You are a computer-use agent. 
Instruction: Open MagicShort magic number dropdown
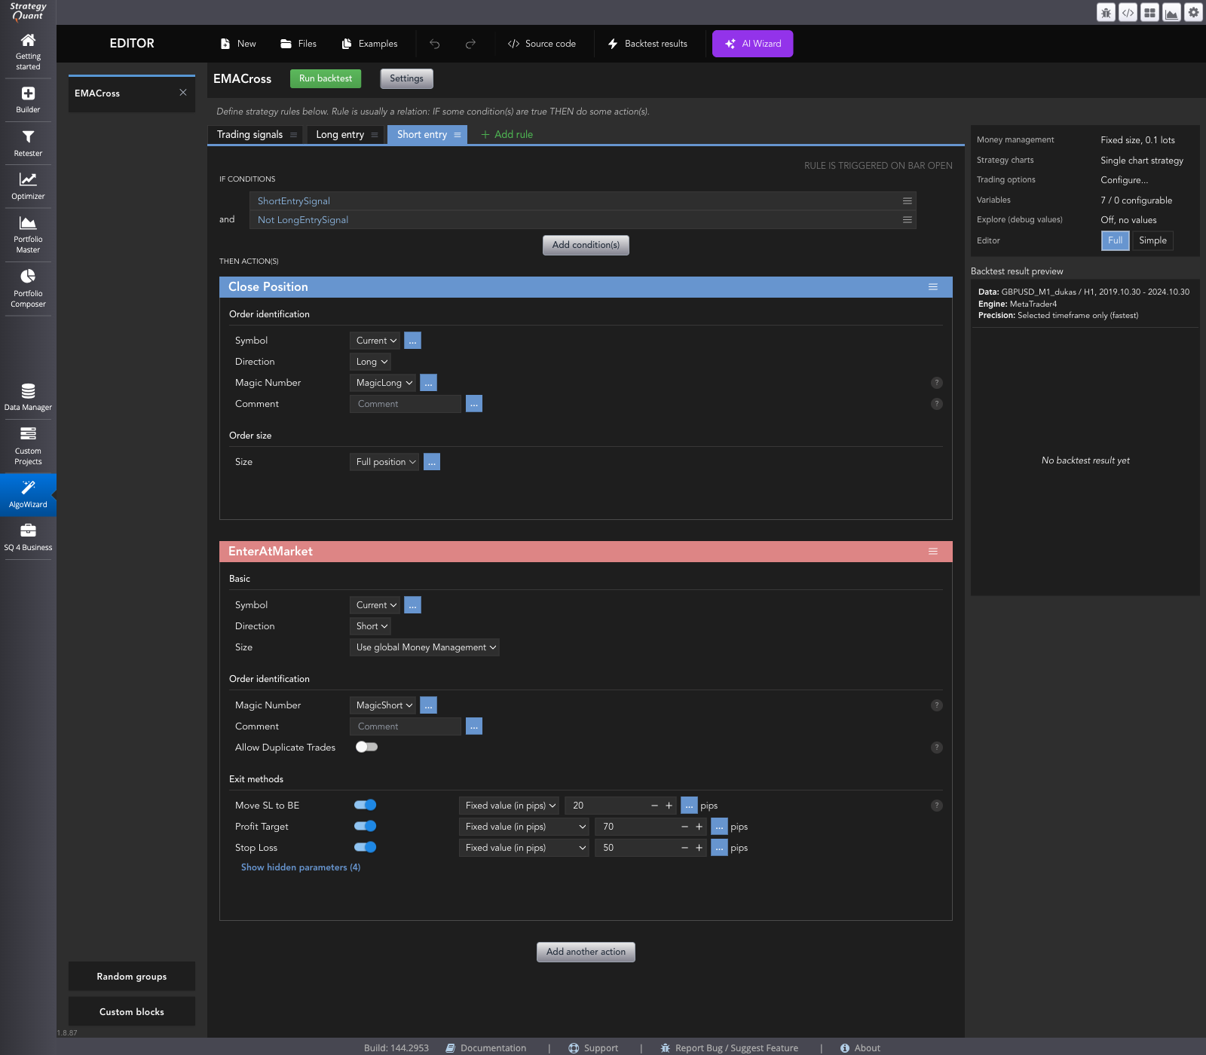[x=383, y=705]
